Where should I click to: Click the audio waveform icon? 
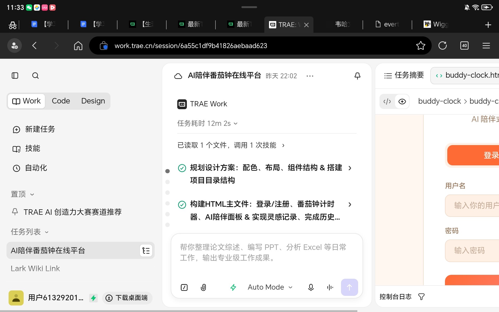[x=330, y=287]
